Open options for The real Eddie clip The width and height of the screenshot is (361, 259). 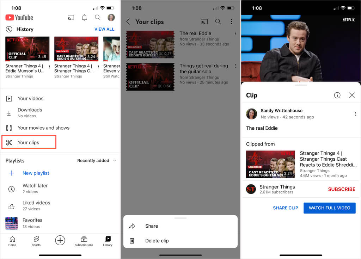click(235, 34)
